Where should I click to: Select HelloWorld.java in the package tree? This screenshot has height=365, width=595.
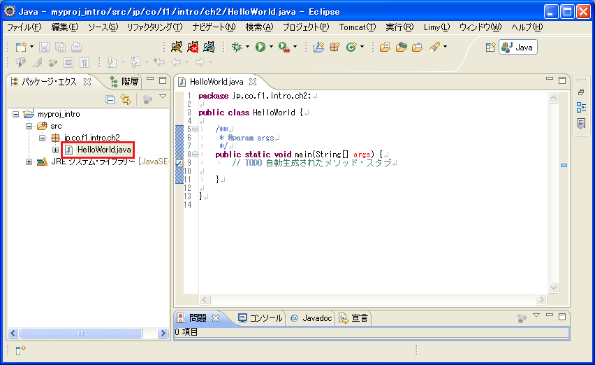[x=103, y=150]
